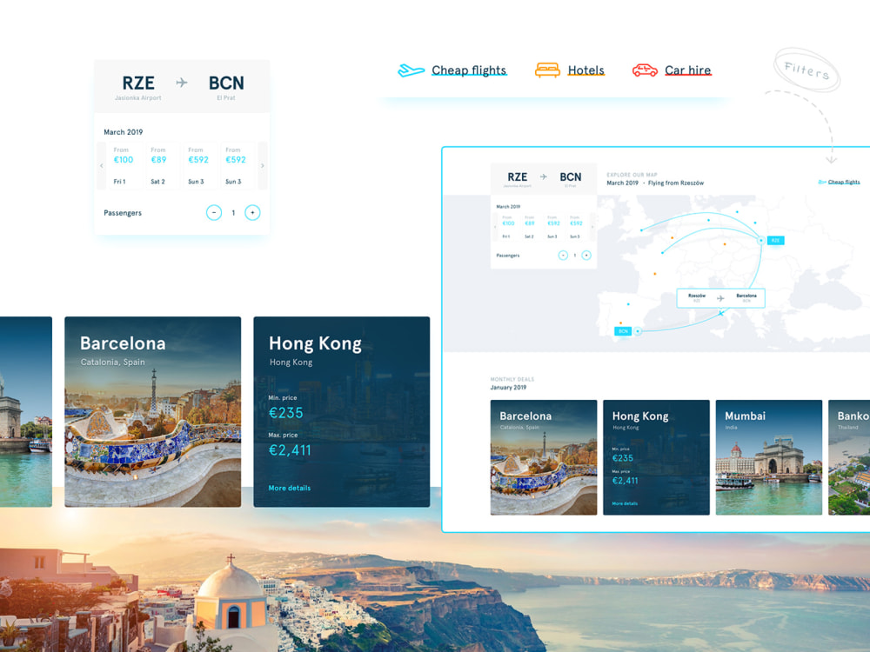Click More details on large Hong Kong card

290,488
